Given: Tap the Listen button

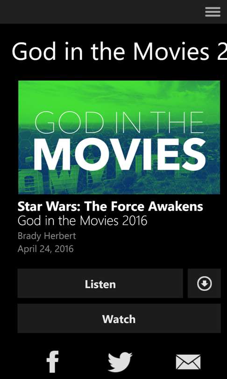Looking at the screenshot, I should coord(100,283).
